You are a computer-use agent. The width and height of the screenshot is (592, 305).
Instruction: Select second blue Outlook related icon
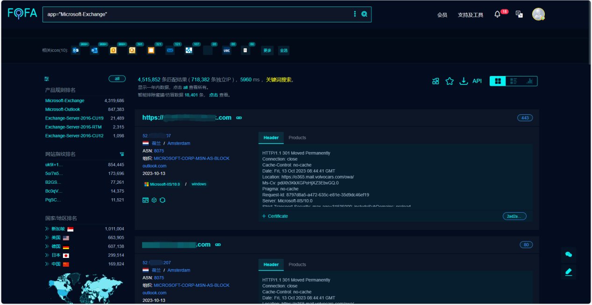[x=94, y=50]
